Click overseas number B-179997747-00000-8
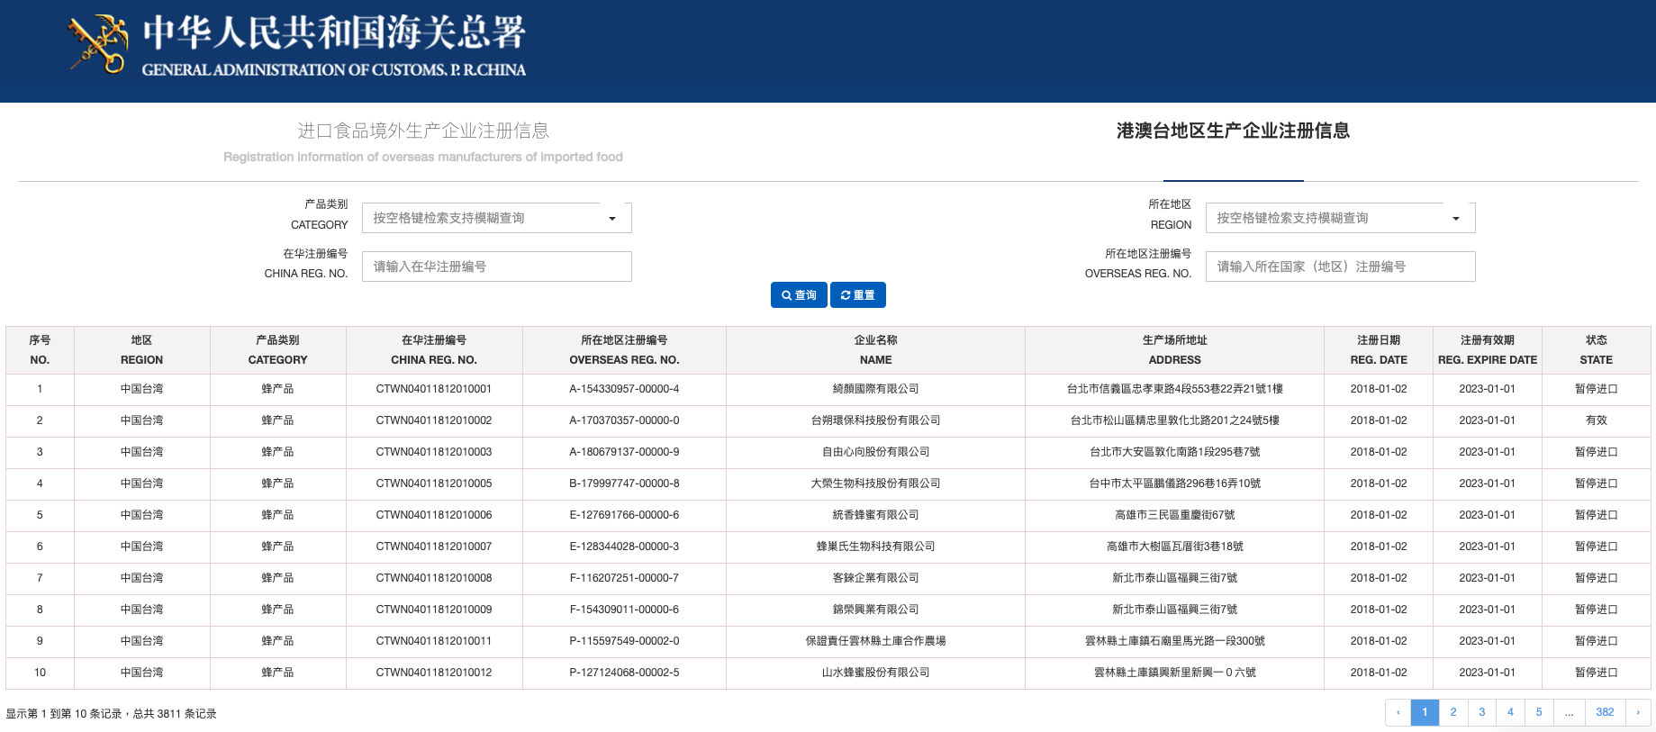The width and height of the screenshot is (1656, 732). pos(624,483)
